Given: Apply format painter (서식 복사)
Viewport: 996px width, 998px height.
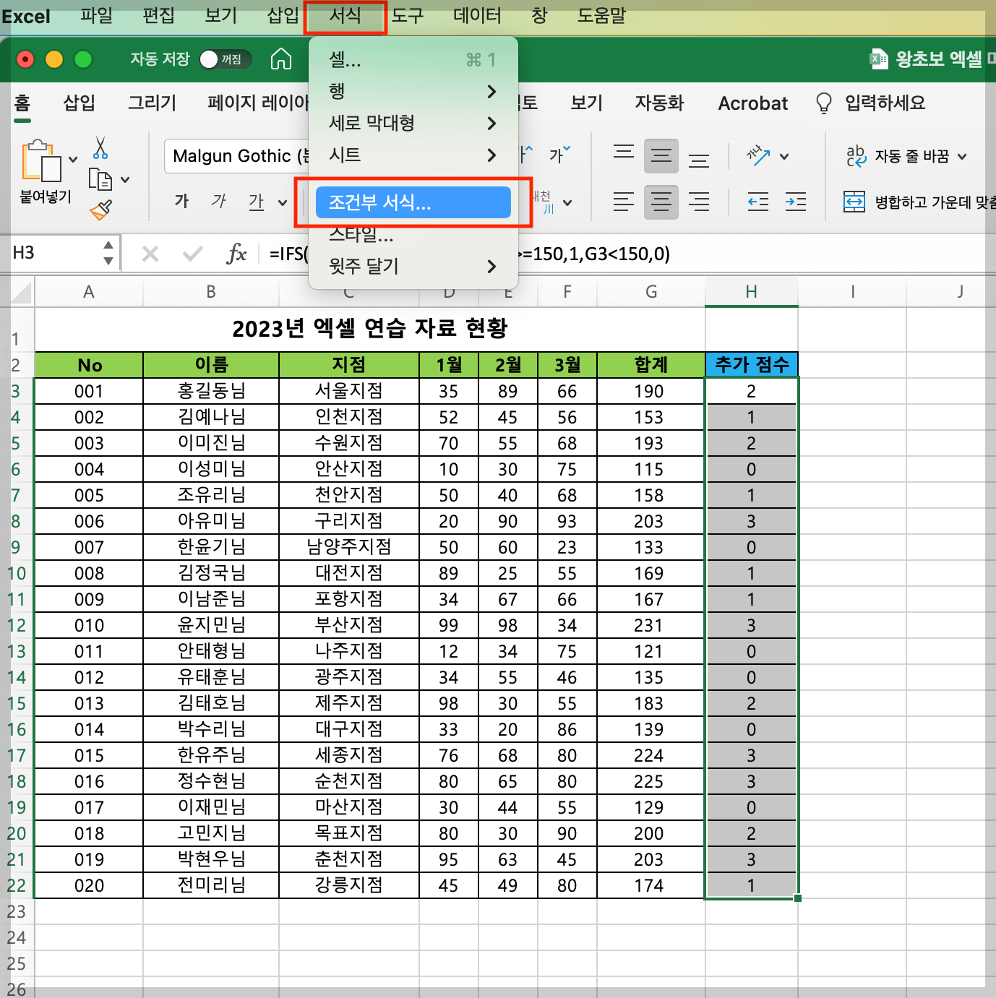Looking at the screenshot, I should click(101, 210).
